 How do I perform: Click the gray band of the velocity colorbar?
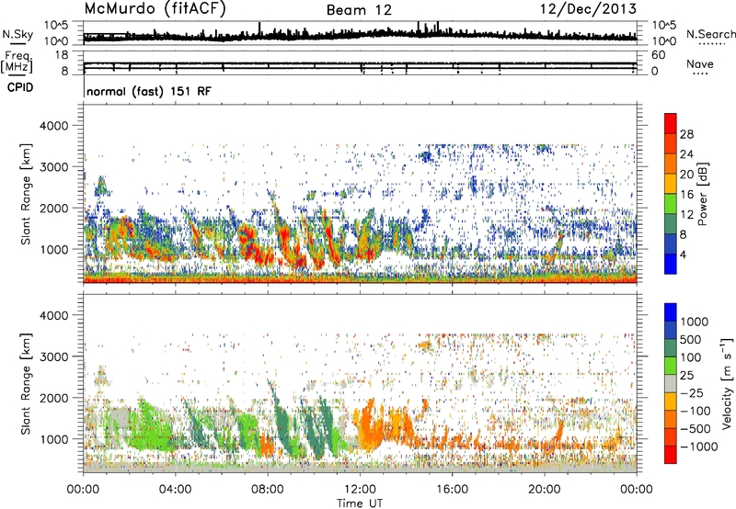pos(671,383)
